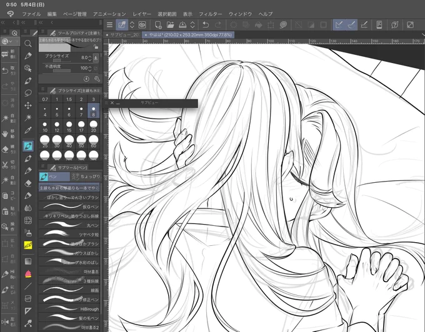Image resolution: width=425 pixels, height=332 pixels.
Task: Toggle the opacity dynamics checkbox
Action: coord(96,69)
